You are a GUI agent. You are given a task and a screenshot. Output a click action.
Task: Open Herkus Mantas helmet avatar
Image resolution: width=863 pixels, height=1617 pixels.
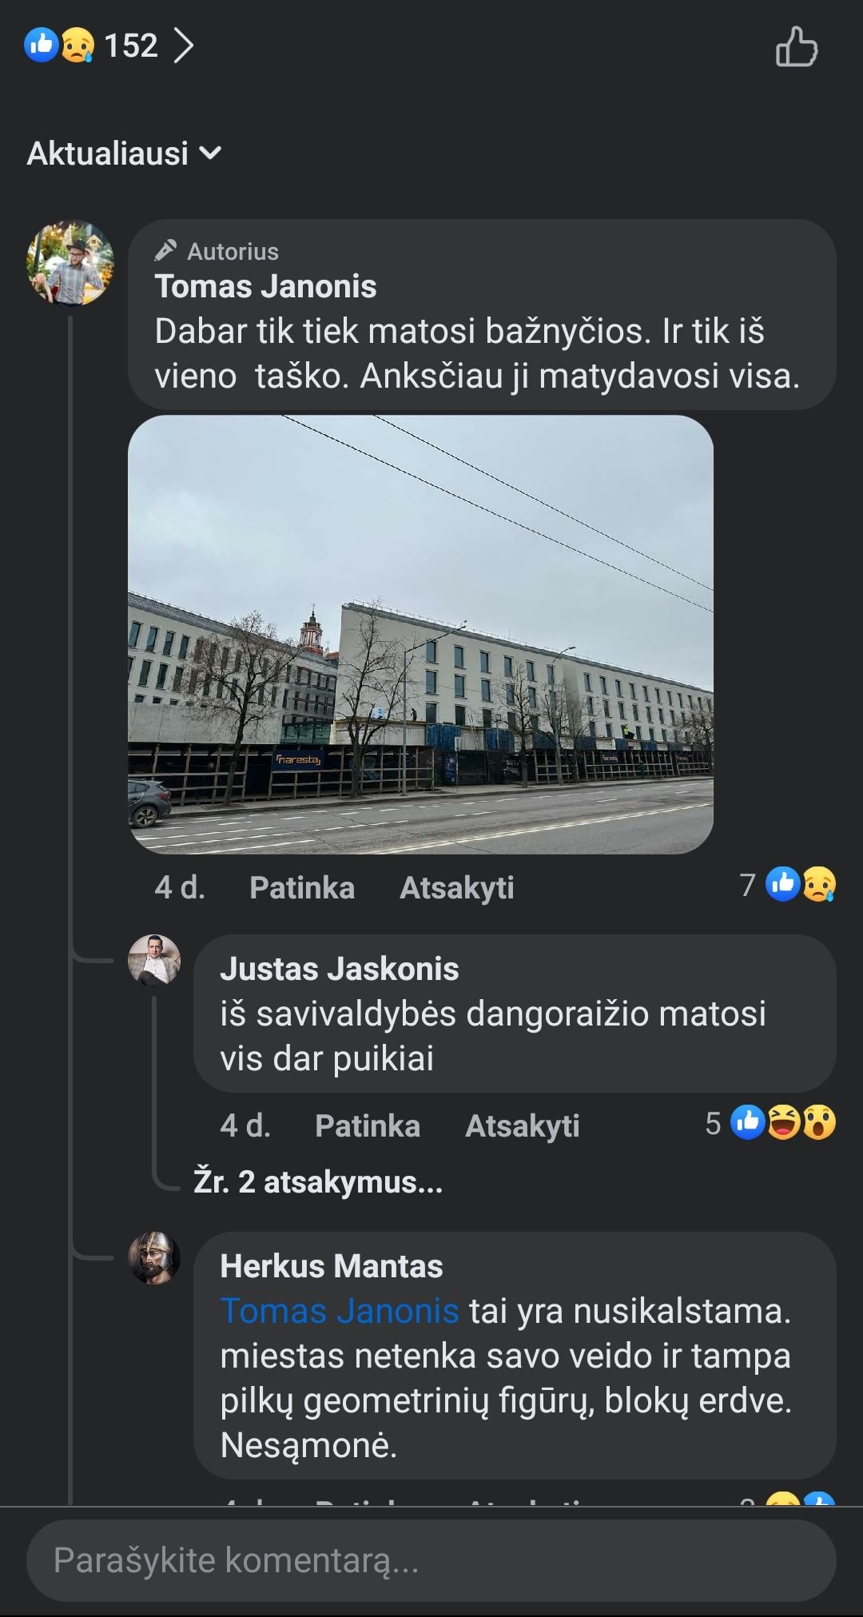point(154,1257)
